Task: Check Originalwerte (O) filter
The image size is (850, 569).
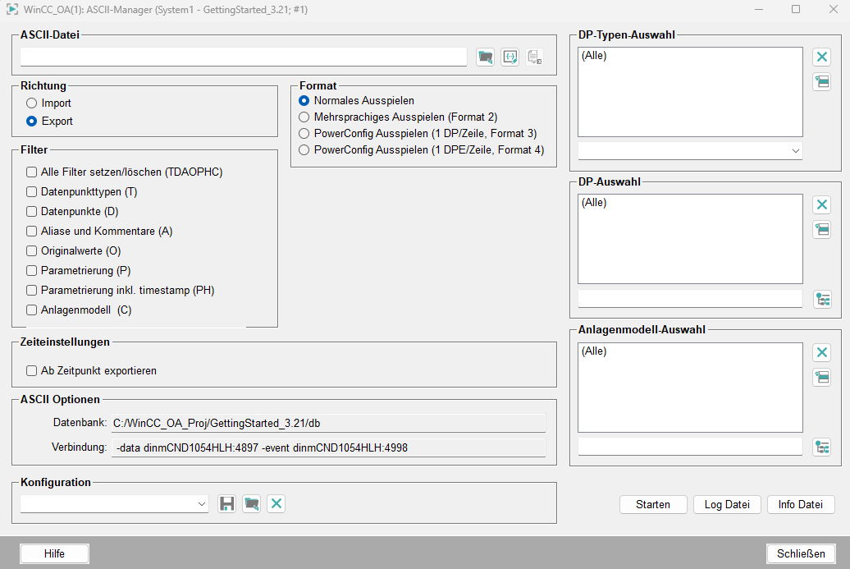Action: pos(31,250)
